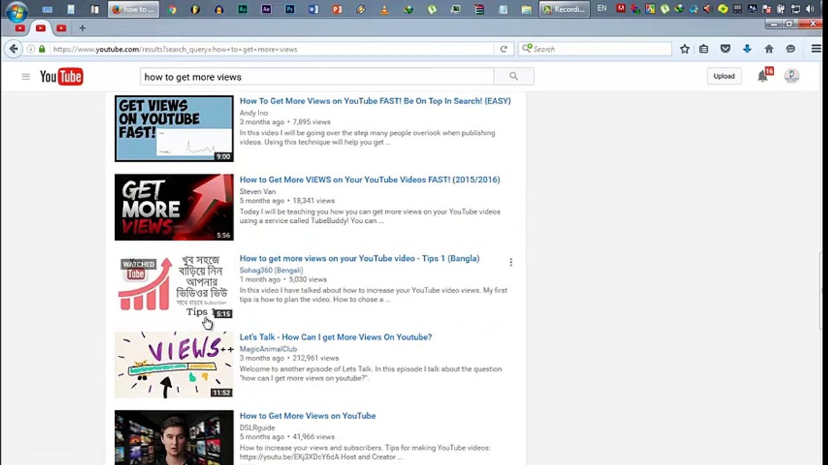828x465 pixels.
Task: Click the YouTube search query field
Action: click(317, 76)
